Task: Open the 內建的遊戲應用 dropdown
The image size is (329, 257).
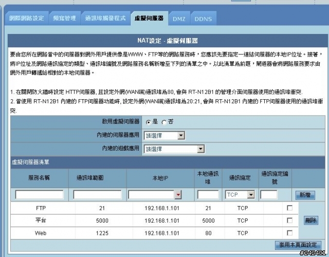Action: click(x=174, y=149)
